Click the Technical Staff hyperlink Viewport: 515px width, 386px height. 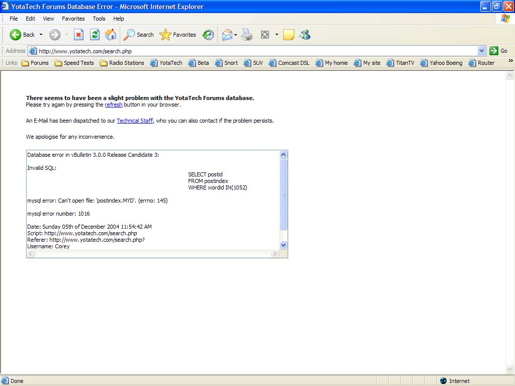click(135, 121)
